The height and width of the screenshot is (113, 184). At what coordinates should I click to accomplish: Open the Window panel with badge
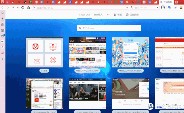click(3, 36)
